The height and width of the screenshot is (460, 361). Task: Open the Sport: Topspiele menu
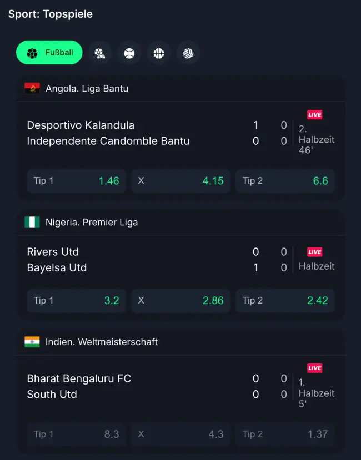[49, 14]
